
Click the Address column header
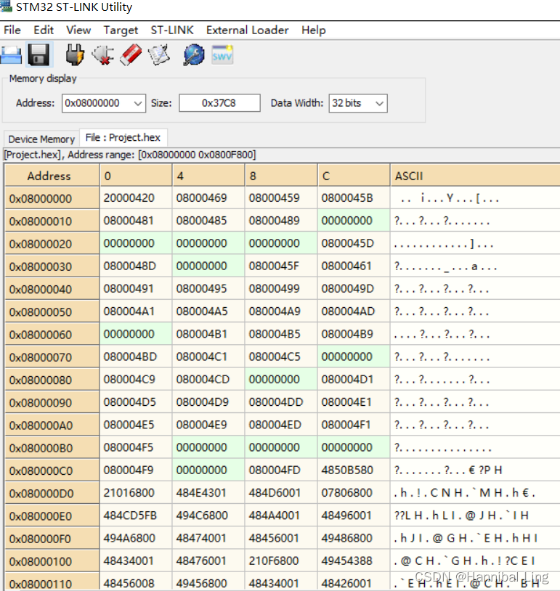pos(52,176)
